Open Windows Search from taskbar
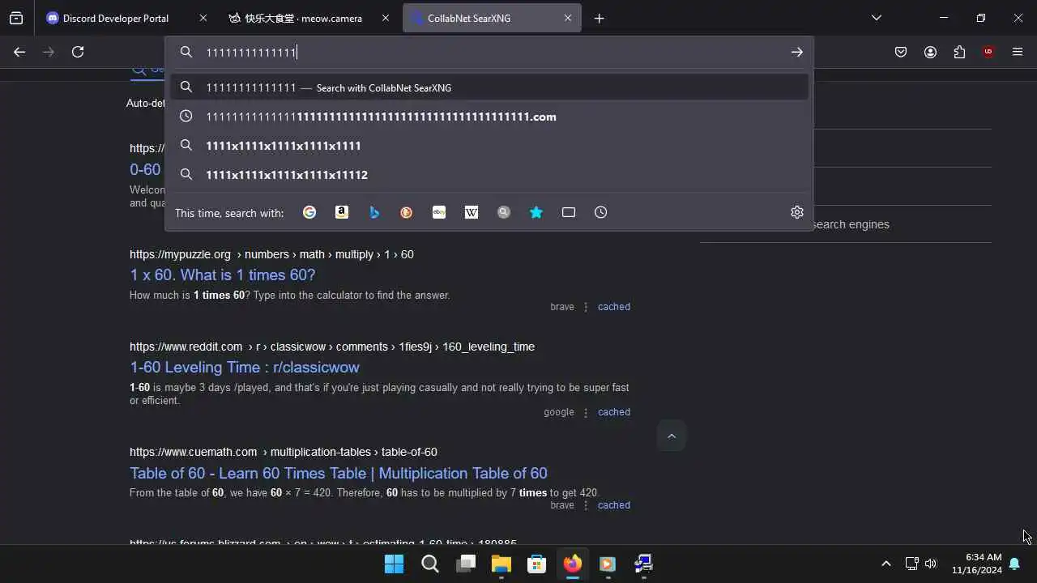Viewport: 1037px width, 583px height. click(430, 564)
